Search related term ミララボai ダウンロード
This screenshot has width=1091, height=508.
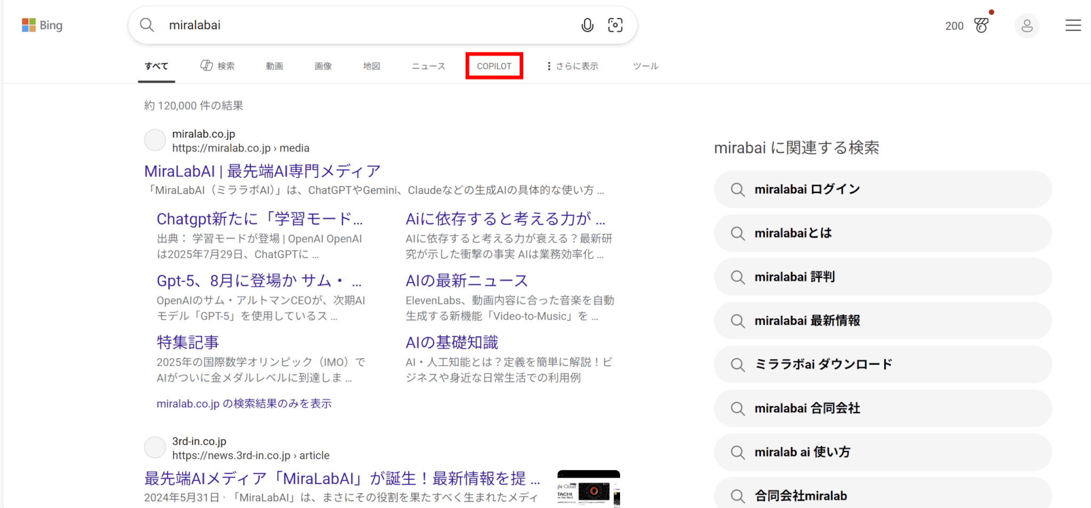point(883,364)
